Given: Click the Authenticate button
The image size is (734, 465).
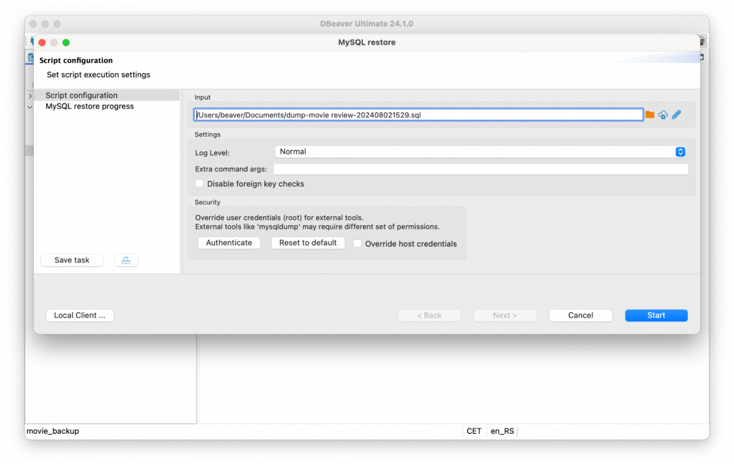Looking at the screenshot, I should [x=229, y=243].
